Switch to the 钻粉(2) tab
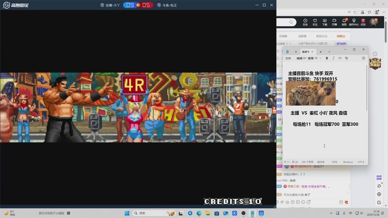Viewport: 388px width, 218px height. 341,36
